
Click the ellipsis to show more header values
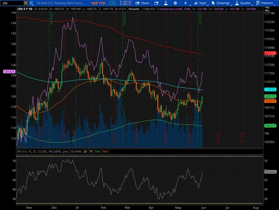[x=259, y=9]
